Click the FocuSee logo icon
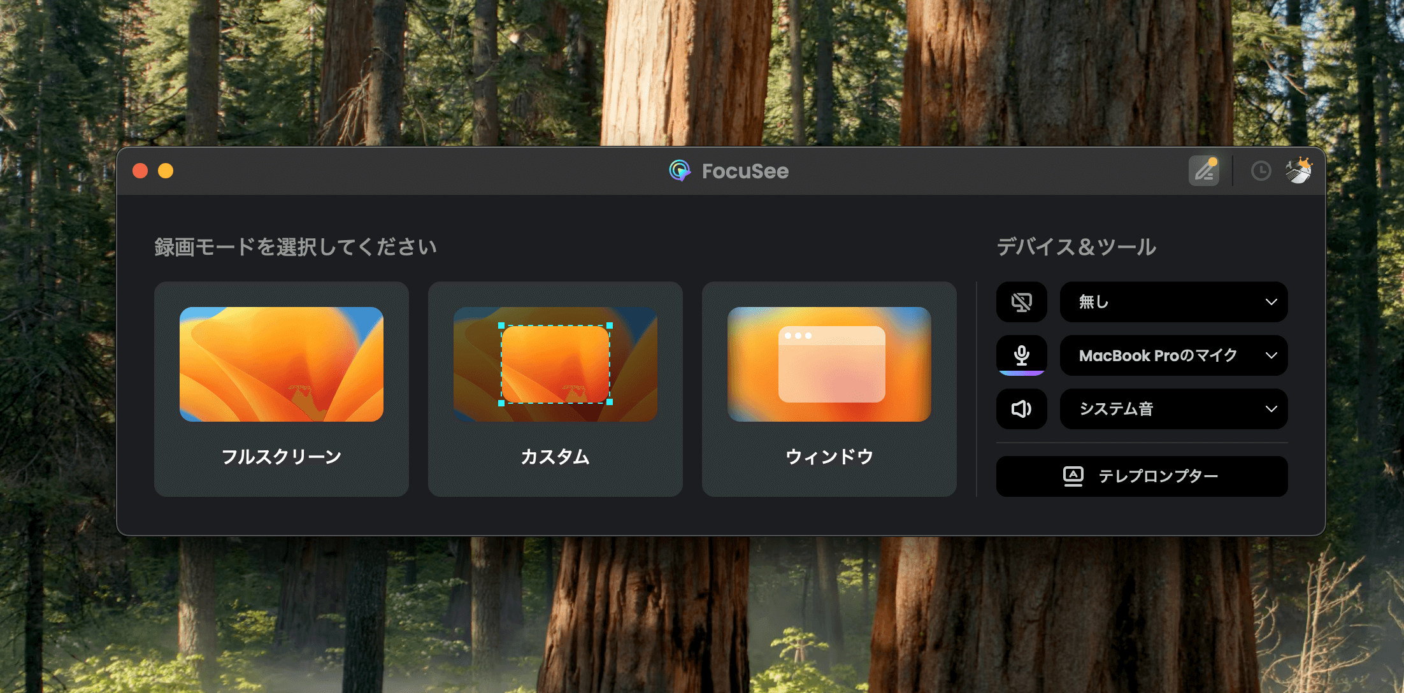 point(680,171)
